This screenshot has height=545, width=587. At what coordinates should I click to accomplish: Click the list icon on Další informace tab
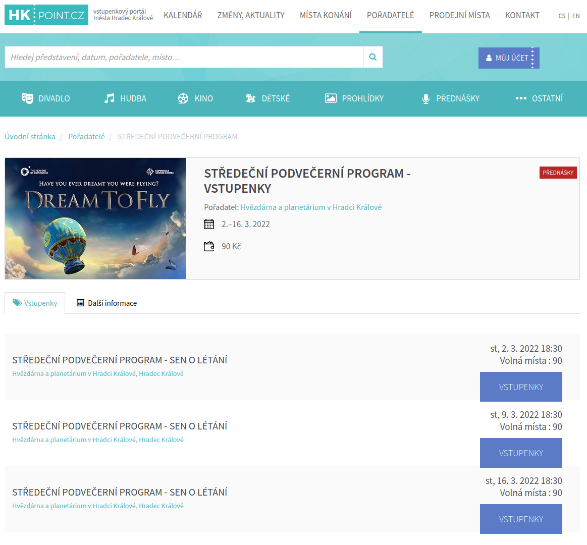coord(80,303)
